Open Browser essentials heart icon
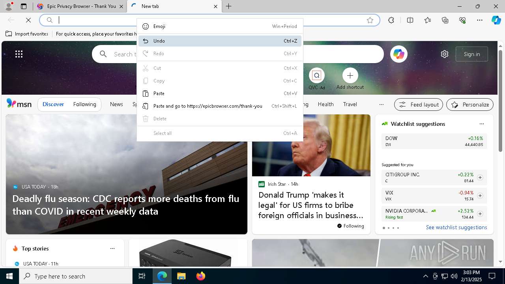Viewport: 505px width, 284px height. [x=462, y=20]
